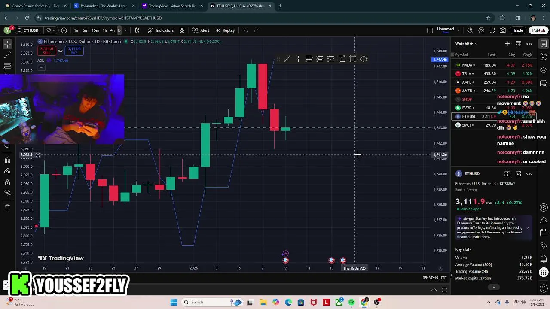Screen dimensions: 550x309
Task: Open the object tree layers icon
Action: [544, 70]
